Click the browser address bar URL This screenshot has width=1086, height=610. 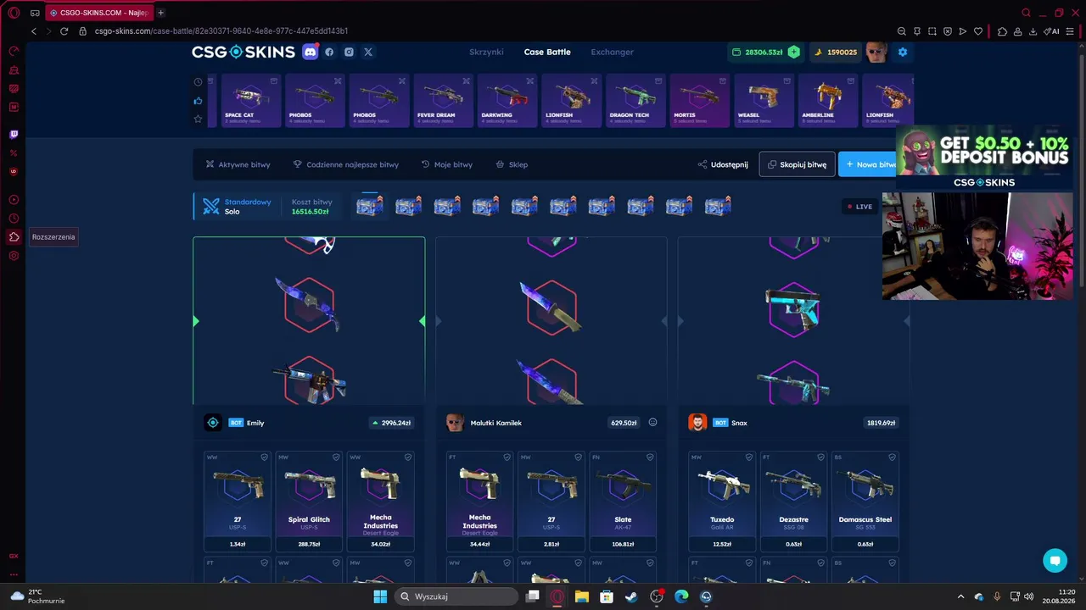pyautogui.click(x=221, y=31)
